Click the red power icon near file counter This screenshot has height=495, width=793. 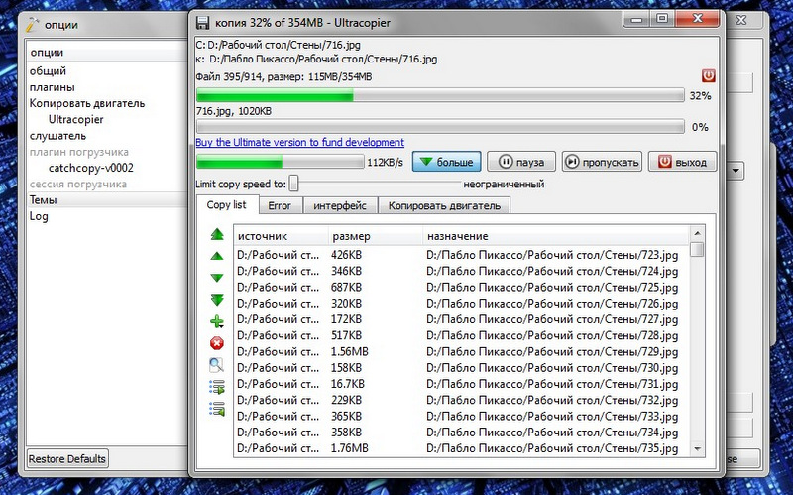tap(708, 76)
